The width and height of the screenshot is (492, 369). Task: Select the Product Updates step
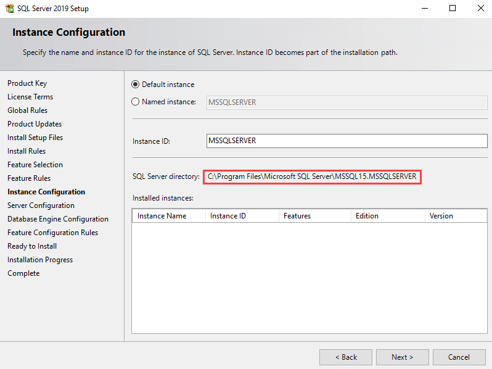click(x=35, y=124)
